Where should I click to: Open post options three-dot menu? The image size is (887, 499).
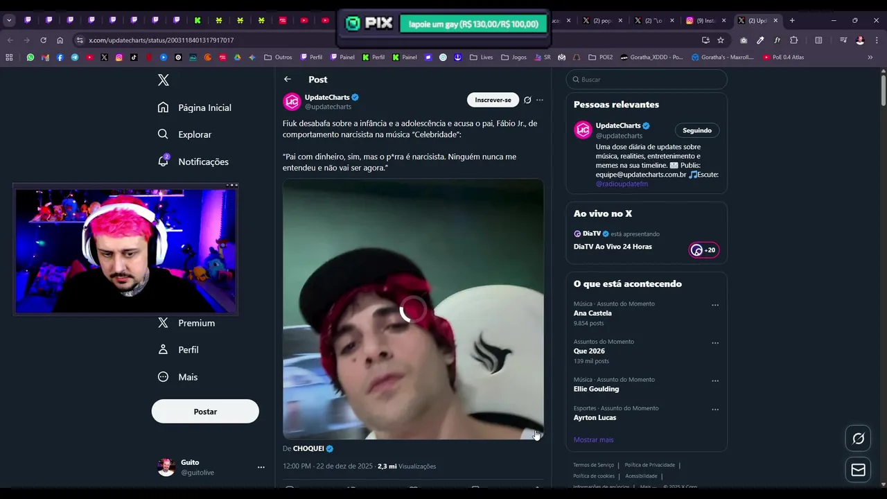[x=540, y=100]
